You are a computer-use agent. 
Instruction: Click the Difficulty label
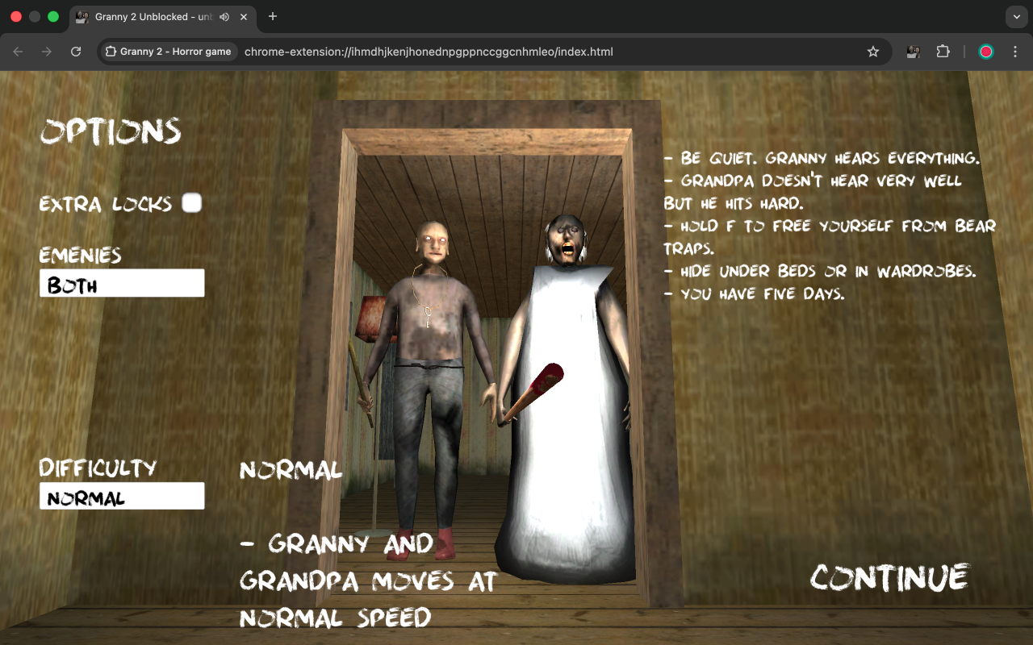coord(98,468)
